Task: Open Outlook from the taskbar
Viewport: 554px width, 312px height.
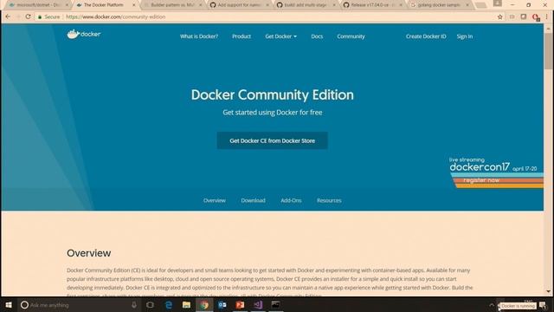Action: pyautogui.click(x=222, y=304)
